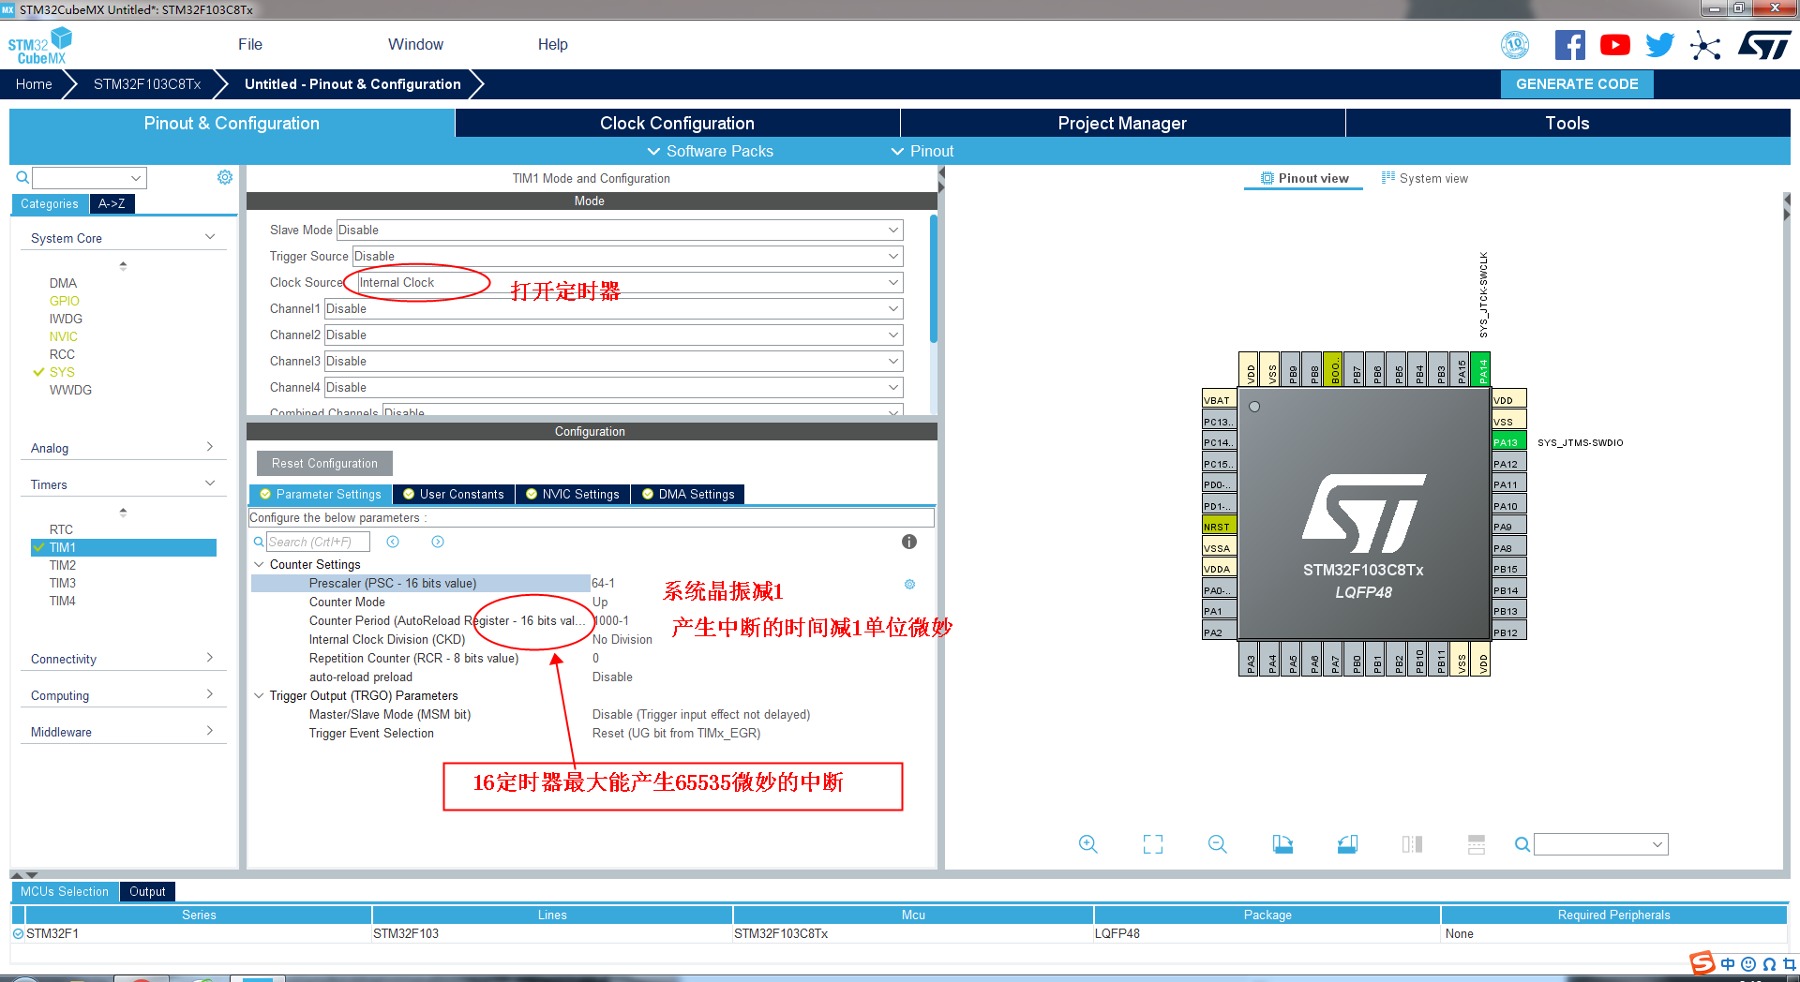Collapse Trigger Output (TRGO) Parameters group
The height and width of the screenshot is (982, 1800).
click(259, 695)
